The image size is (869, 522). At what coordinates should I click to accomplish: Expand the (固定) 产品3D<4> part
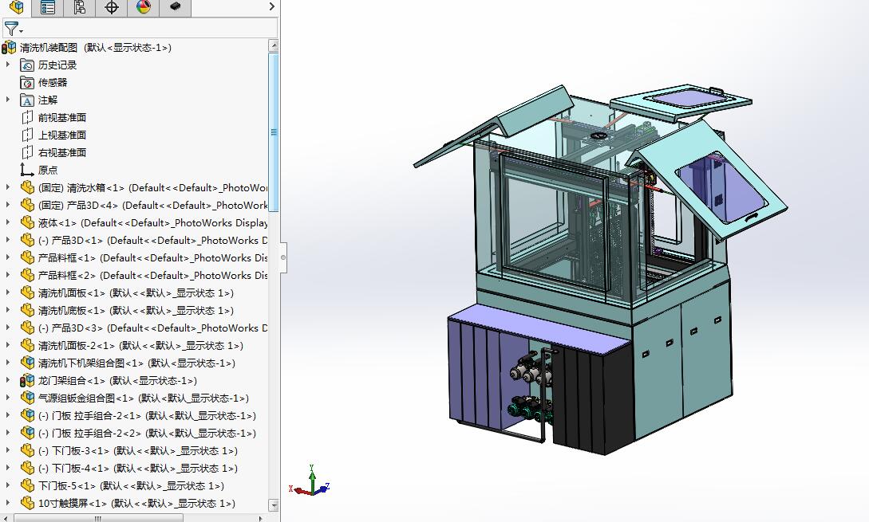[8, 206]
